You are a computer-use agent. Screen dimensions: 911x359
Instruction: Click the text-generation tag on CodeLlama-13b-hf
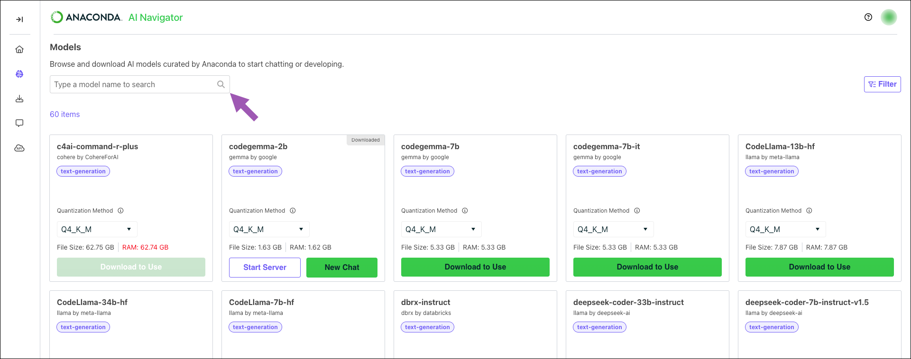coord(772,171)
